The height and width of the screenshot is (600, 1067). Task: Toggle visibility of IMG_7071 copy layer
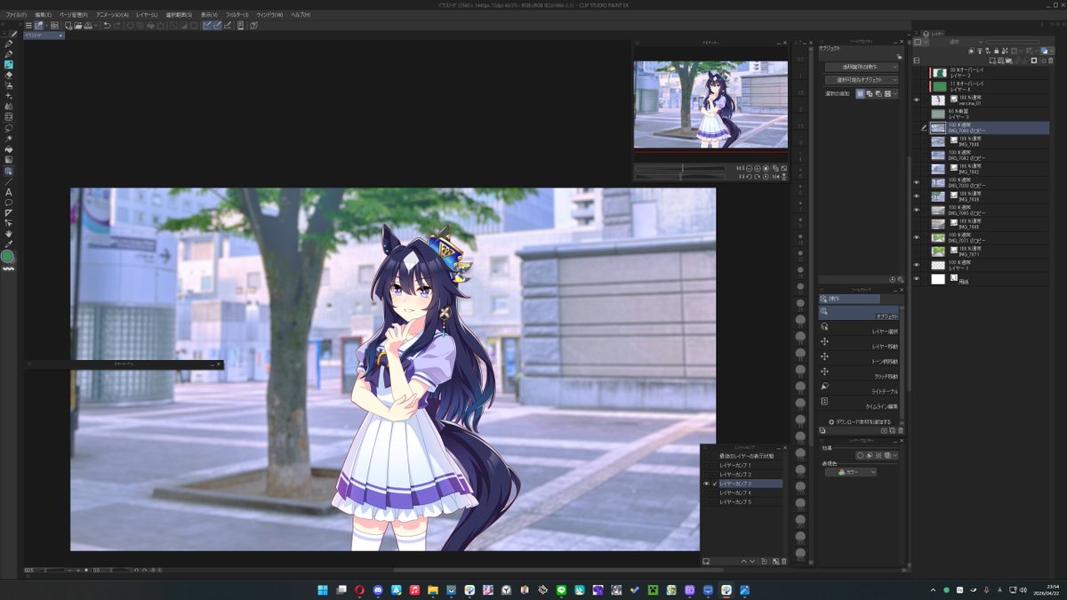[917, 237]
